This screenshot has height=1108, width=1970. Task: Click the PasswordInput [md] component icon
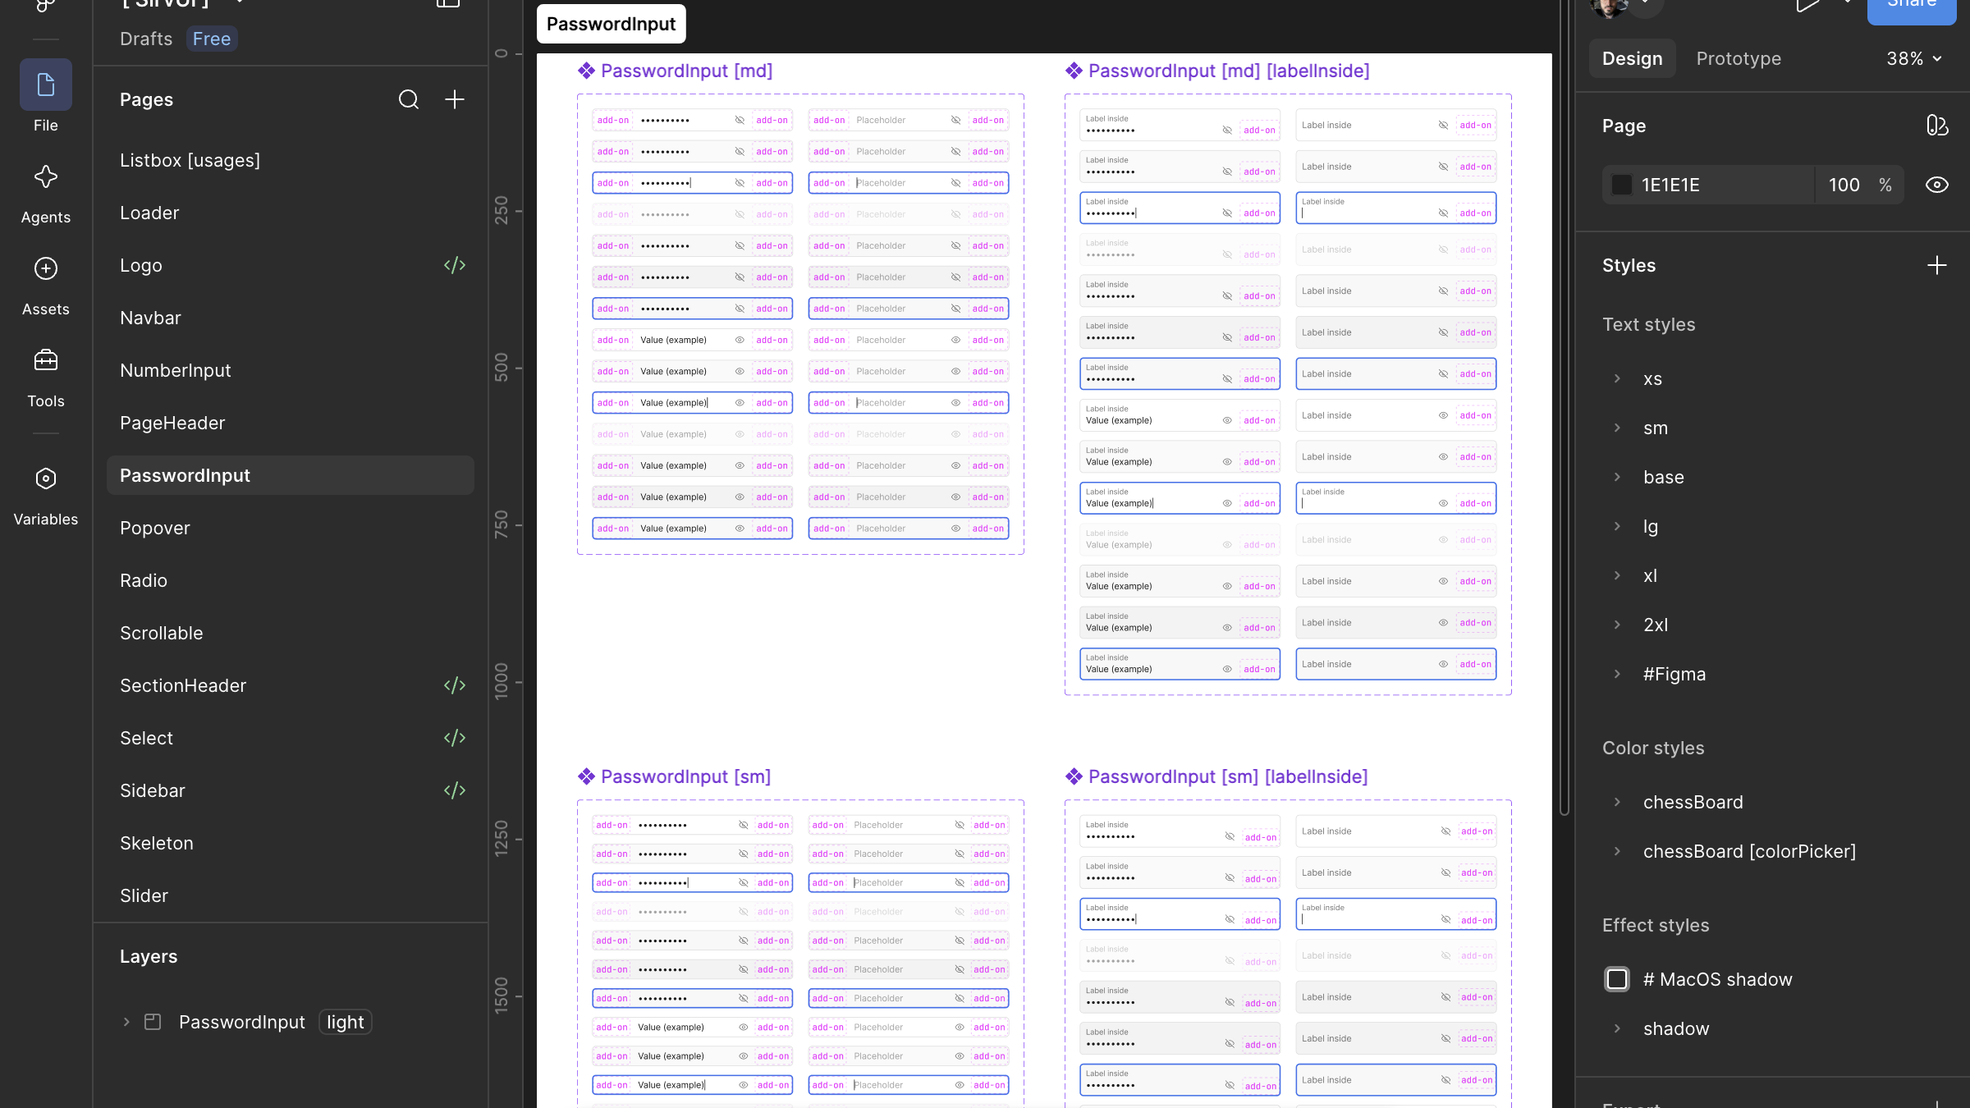[x=586, y=71]
